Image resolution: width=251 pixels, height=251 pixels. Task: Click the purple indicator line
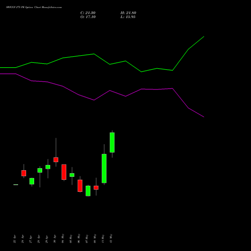pyautogui.click(x=94, y=100)
